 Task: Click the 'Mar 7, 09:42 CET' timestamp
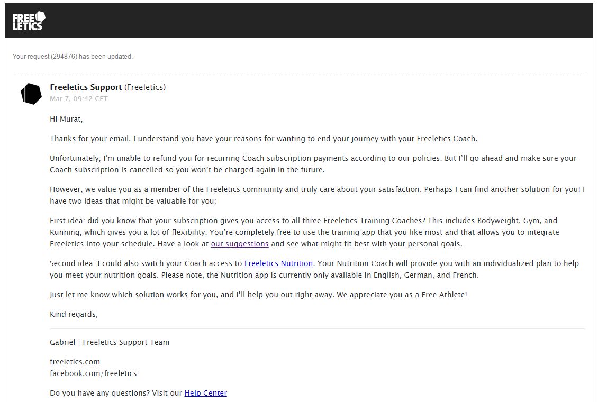pos(78,99)
